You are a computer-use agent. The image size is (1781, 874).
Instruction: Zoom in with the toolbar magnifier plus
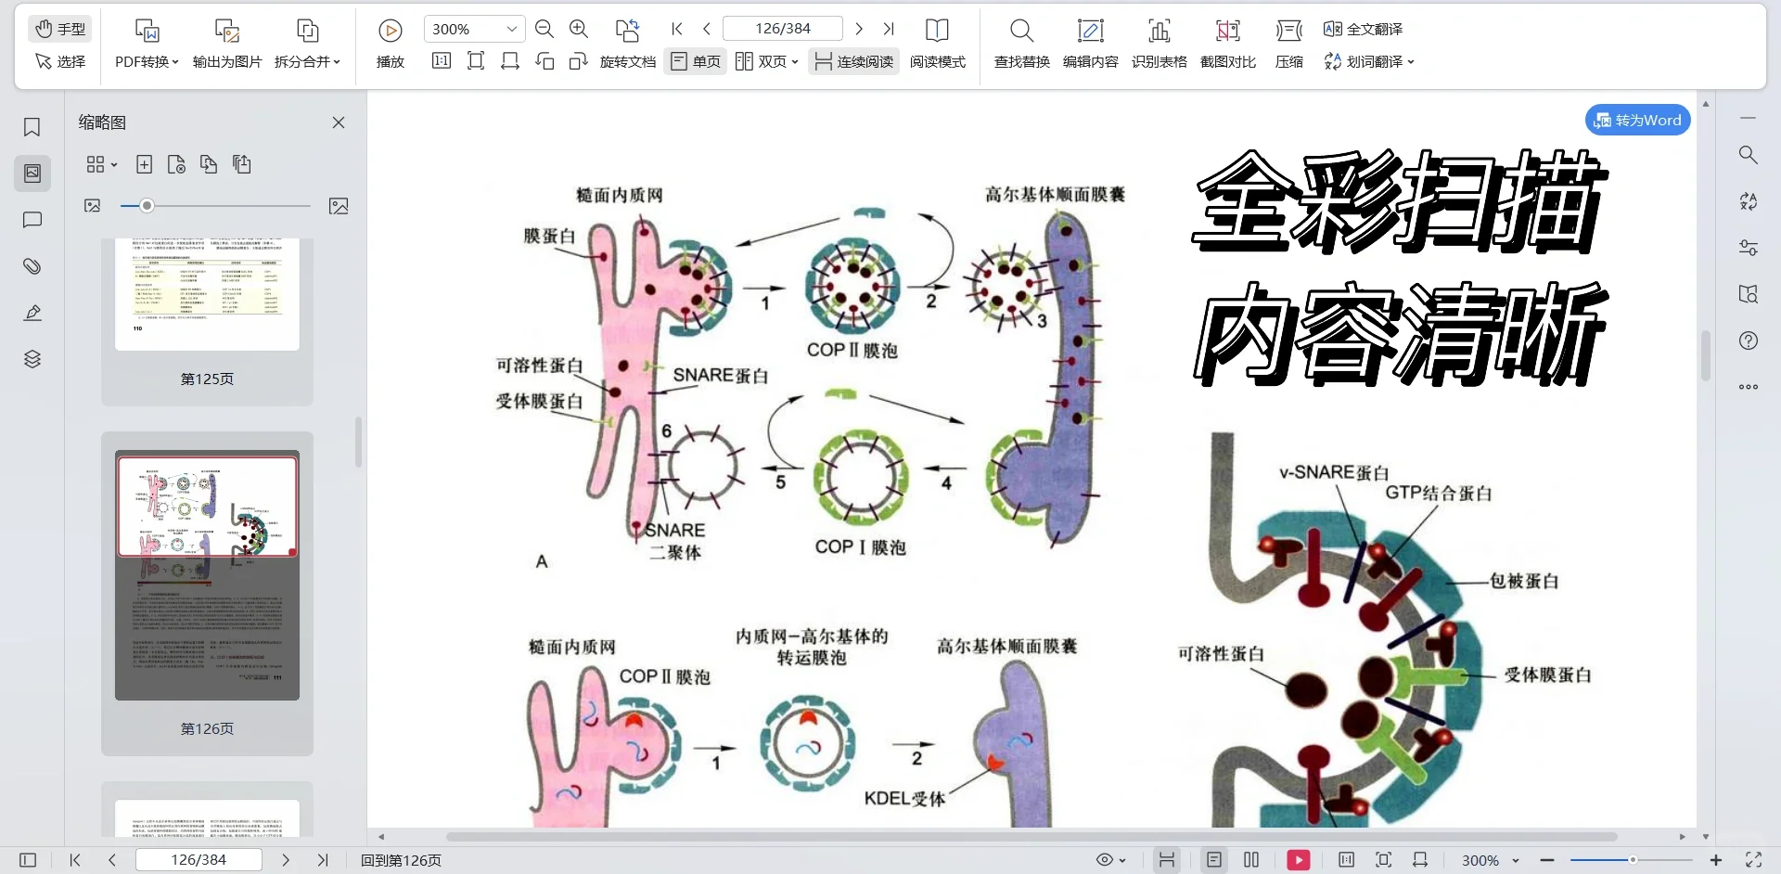(579, 29)
